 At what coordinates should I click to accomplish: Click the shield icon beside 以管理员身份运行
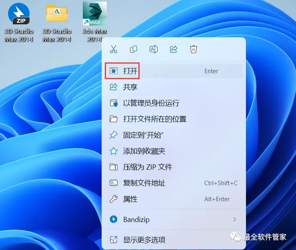click(x=114, y=103)
